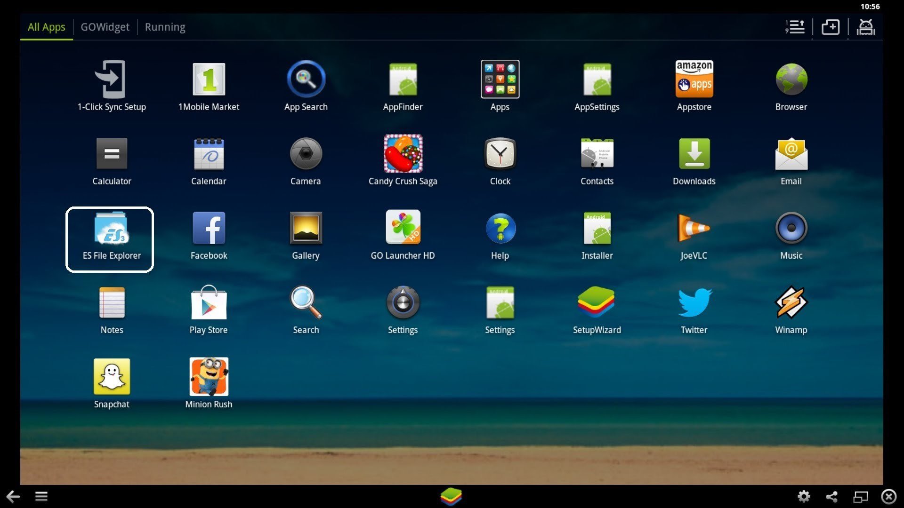Click share button in bottom bar
Viewport: 904px width, 508px height.
pyautogui.click(x=832, y=496)
